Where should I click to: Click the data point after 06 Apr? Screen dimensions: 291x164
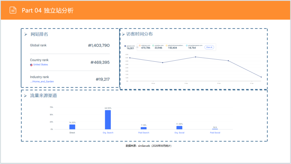pyautogui.click(x=162, y=63)
